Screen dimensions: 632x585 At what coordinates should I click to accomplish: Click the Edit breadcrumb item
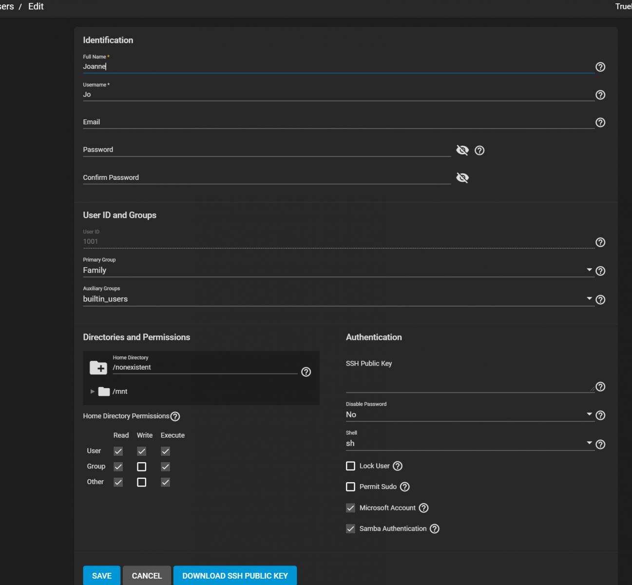36,6
